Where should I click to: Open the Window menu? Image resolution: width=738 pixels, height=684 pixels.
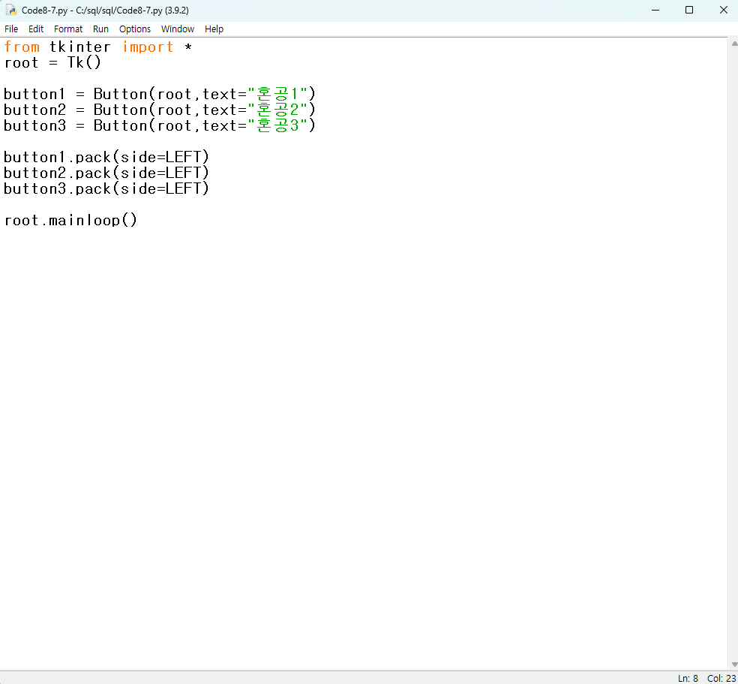(178, 29)
